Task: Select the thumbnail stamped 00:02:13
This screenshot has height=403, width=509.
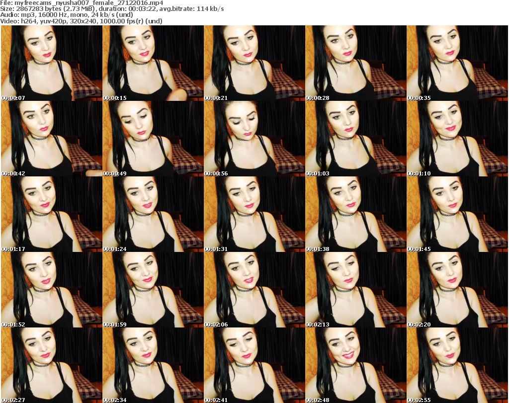Action: [356, 290]
